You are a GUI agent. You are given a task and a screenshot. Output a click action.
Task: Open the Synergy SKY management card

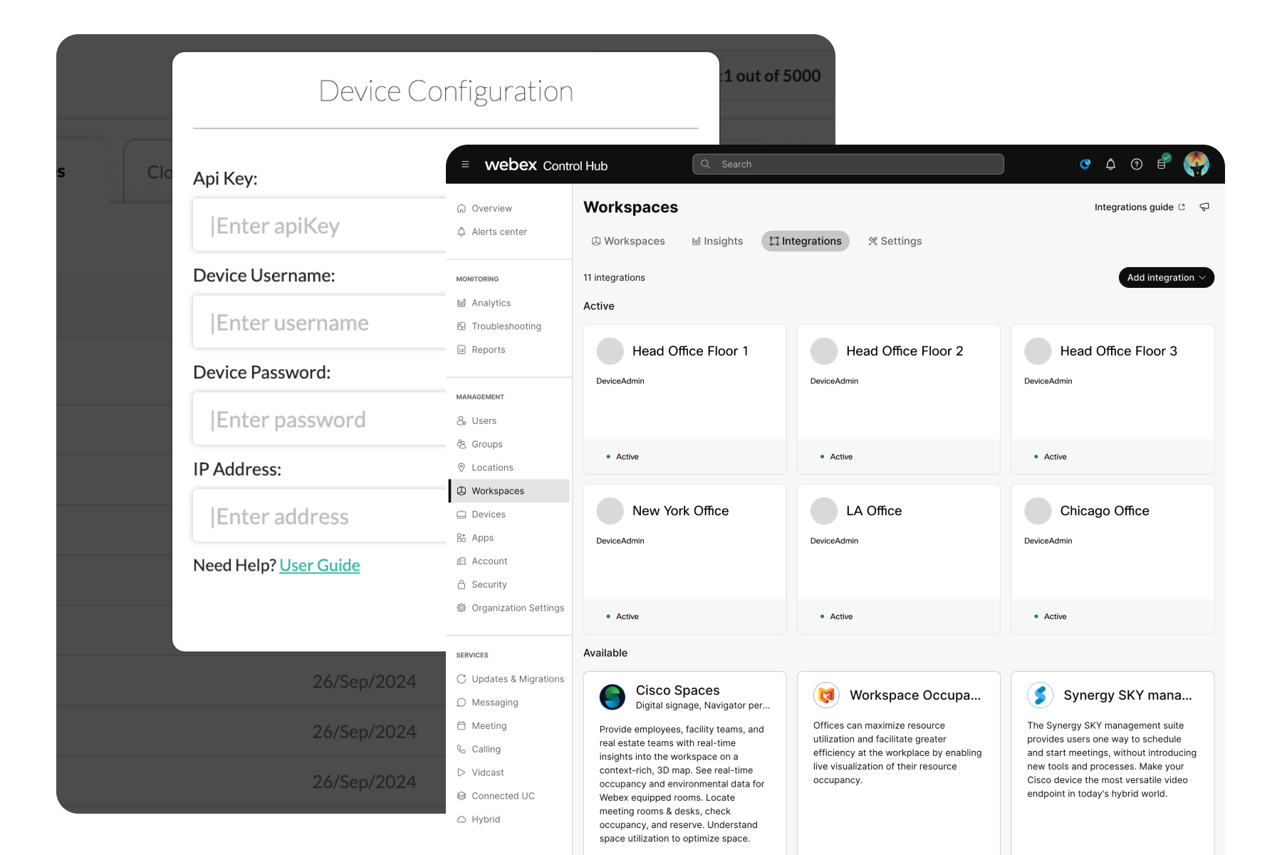[1112, 762]
